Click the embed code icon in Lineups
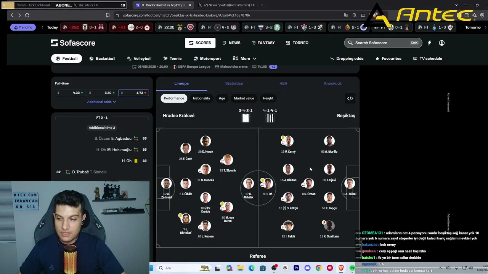This screenshot has width=488, height=274. pos(350,99)
